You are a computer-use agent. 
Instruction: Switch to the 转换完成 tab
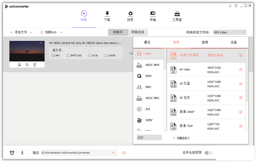tap(138, 32)
